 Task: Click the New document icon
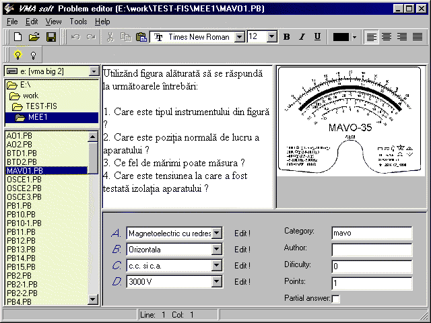pos(18,37)
